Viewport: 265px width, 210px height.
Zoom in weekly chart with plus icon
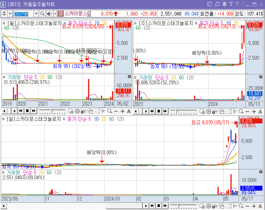[x=254, y=112]
